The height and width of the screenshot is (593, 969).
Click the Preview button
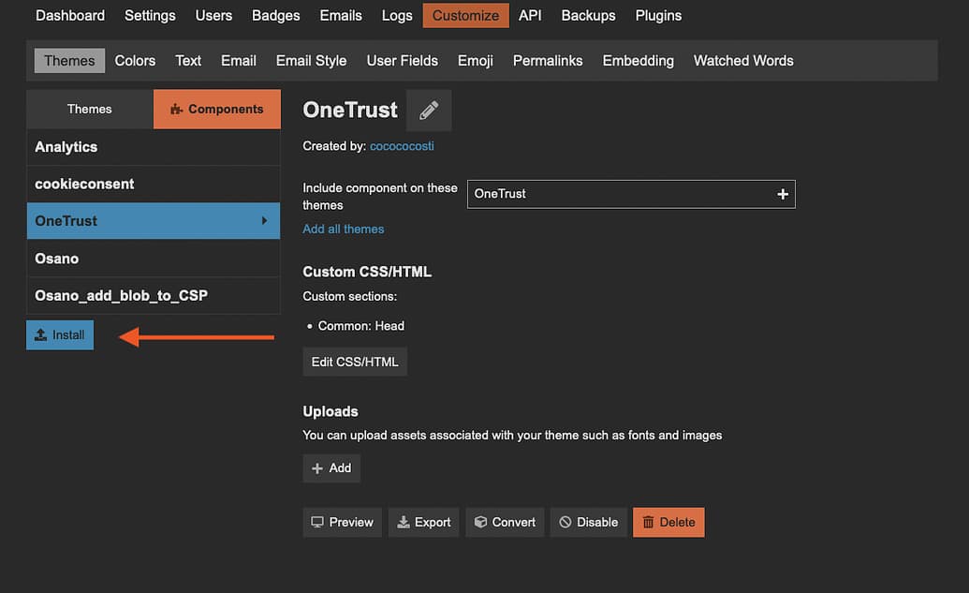click(343, 523)
